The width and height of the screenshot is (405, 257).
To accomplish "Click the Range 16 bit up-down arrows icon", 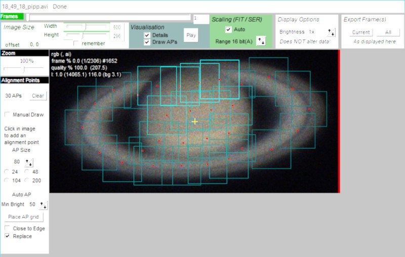I will pyautogui.click(x=261, y=41).
